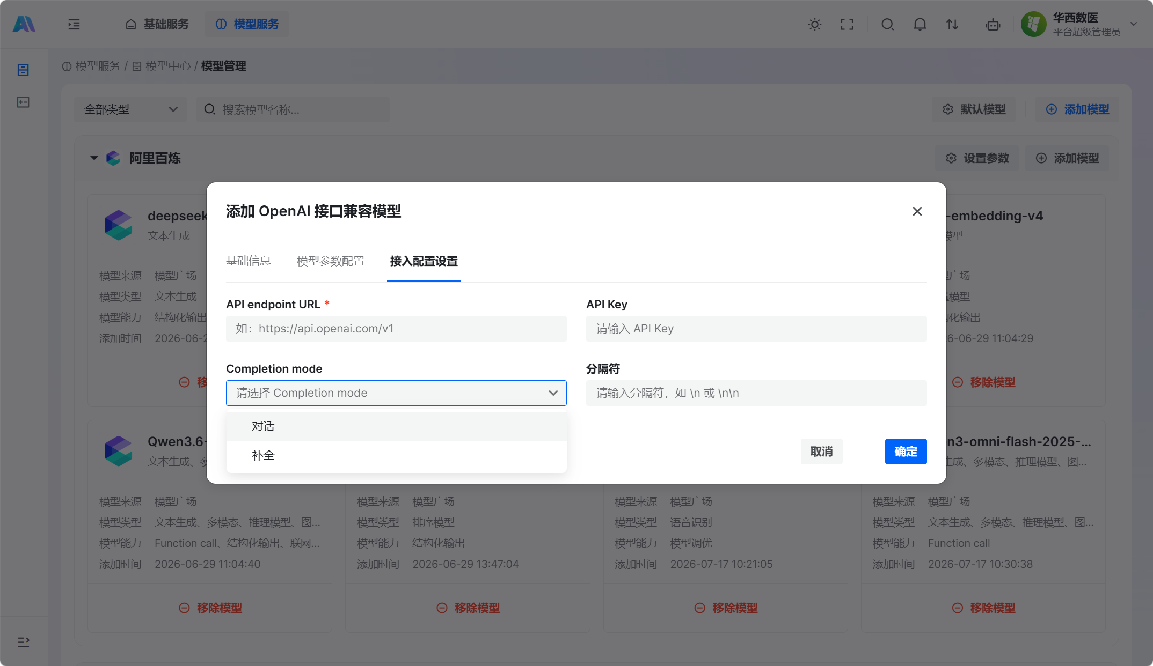Click 模型服务 breadcrumb link
This screenshot has height=666, width=1153.
click(x=92, y=66)
